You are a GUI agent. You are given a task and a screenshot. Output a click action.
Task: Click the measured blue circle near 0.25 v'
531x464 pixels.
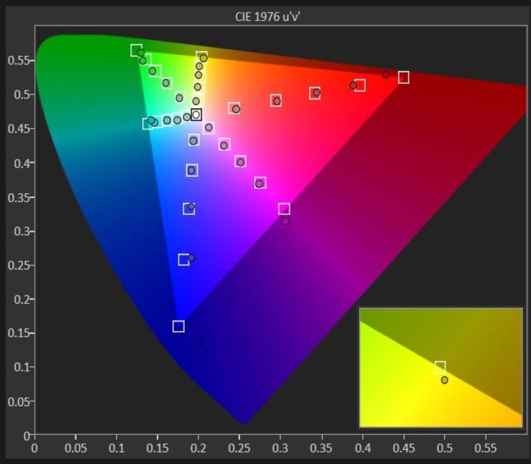191,258
